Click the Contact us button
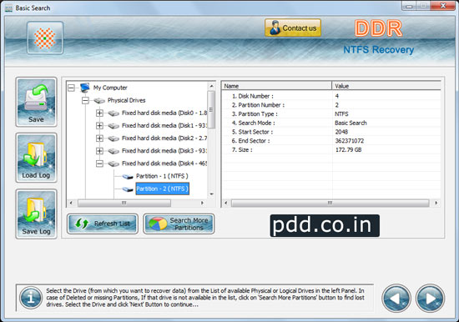 coord(293,28)
